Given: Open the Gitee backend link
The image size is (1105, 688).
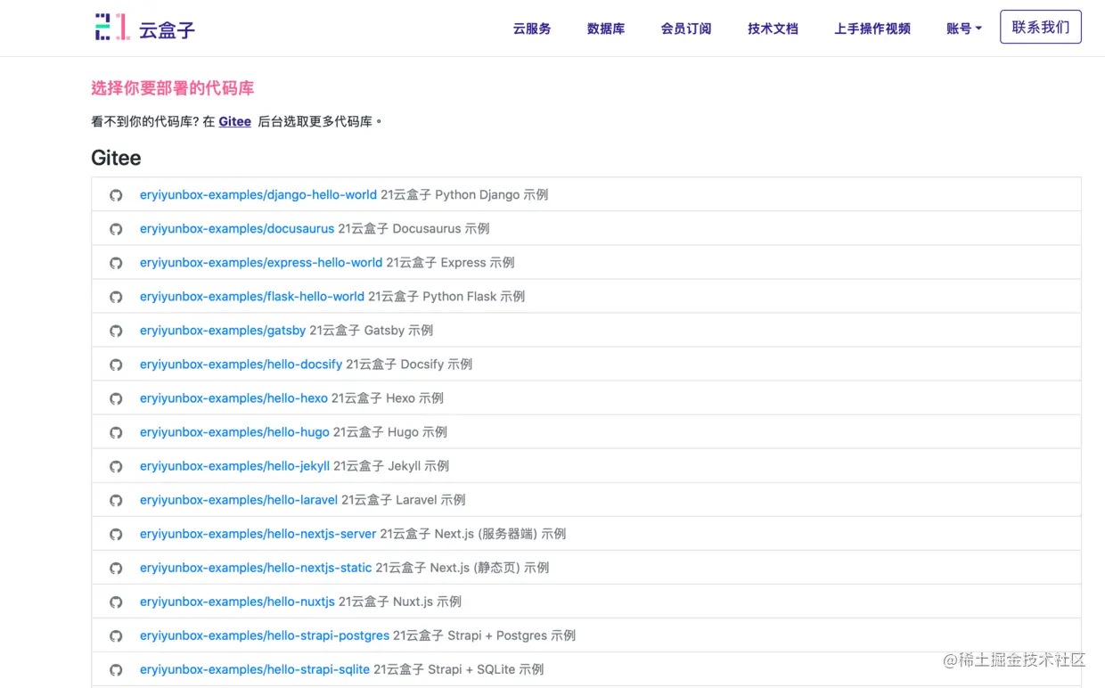Looking at the screenshot, I should [234, 121].
